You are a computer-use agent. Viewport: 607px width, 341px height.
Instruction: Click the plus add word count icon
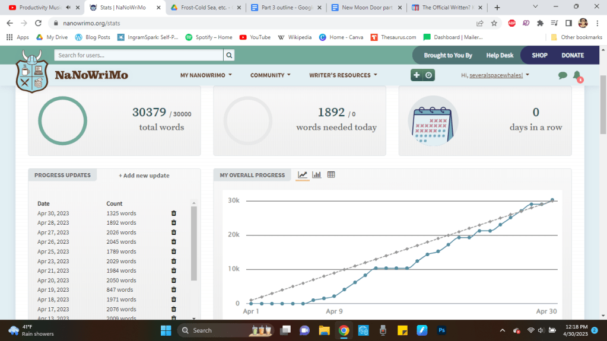417,75
